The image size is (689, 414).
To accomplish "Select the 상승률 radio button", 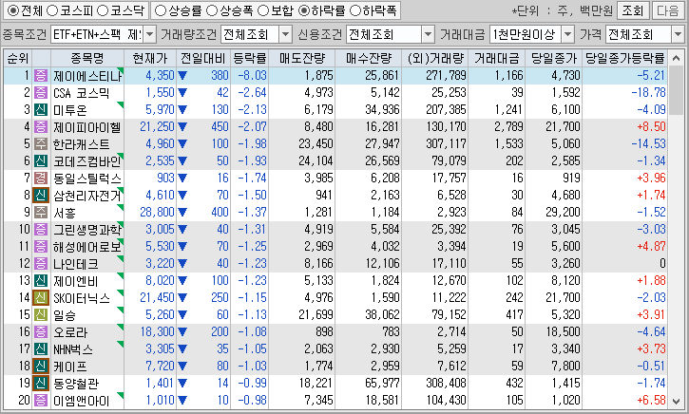I will point(161,10).
